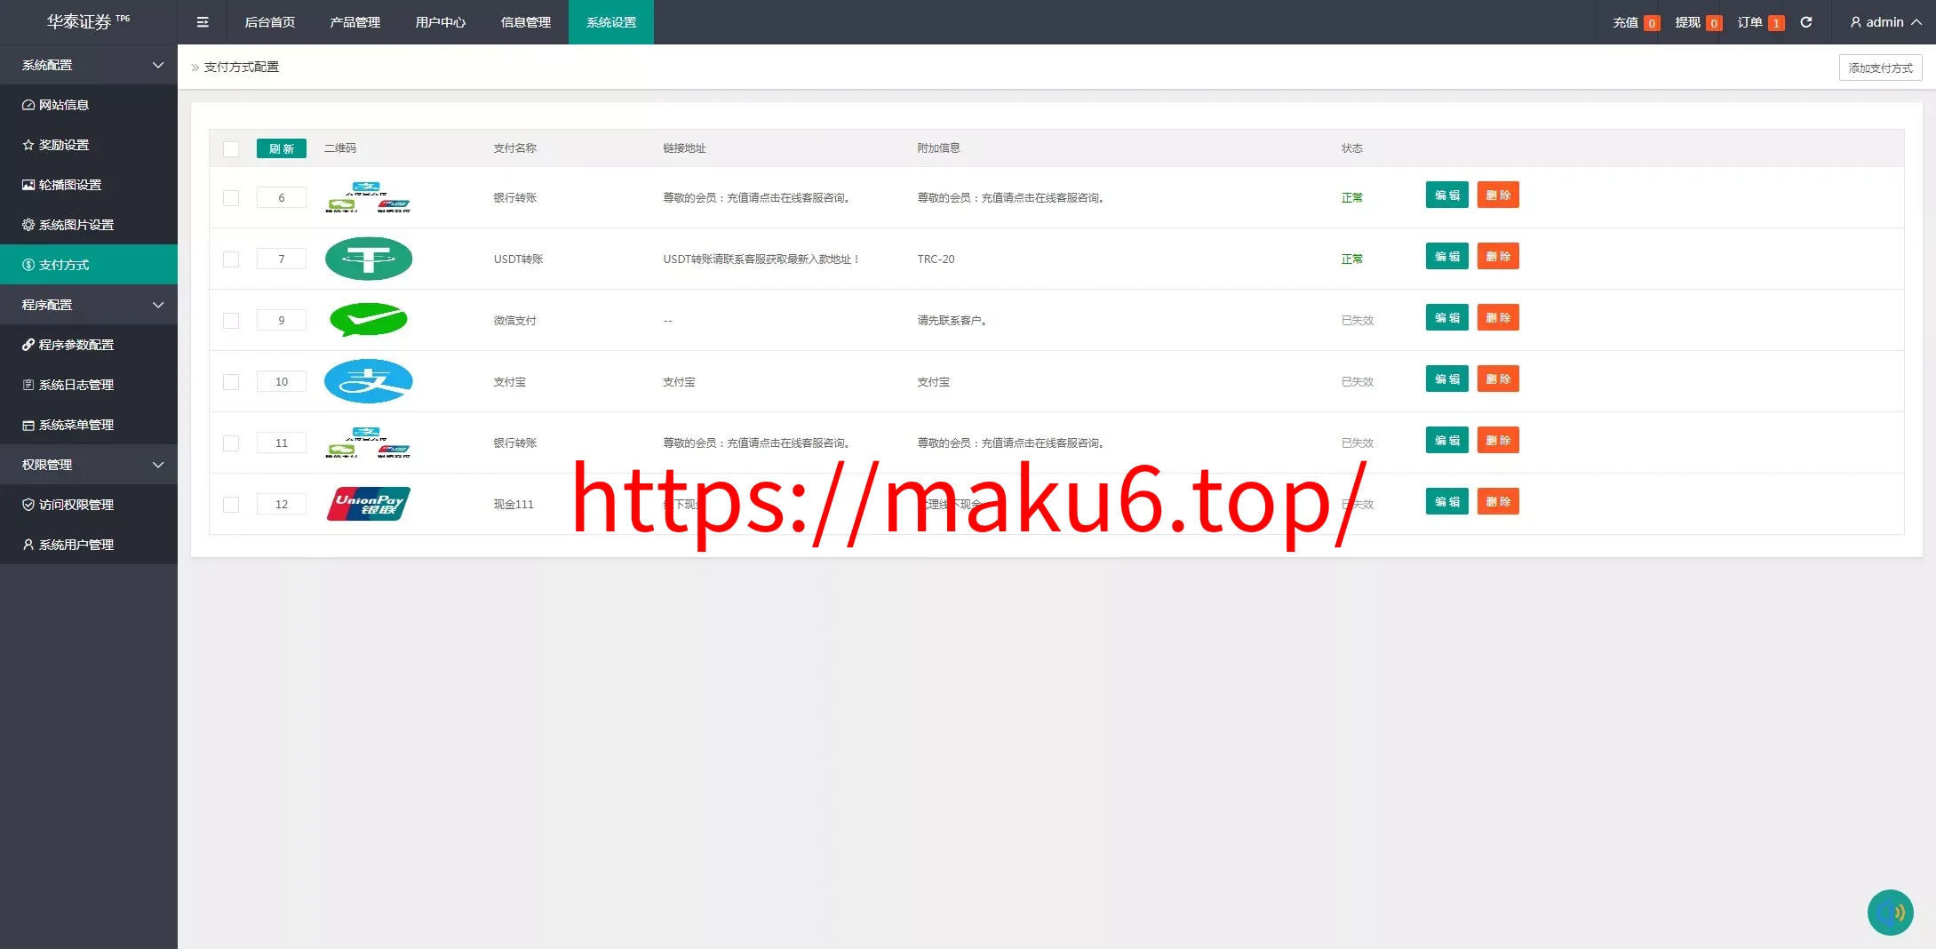1936x949 pixels.
Task: Delete the USDT转账 payment entry
Action: point(1498,256)
